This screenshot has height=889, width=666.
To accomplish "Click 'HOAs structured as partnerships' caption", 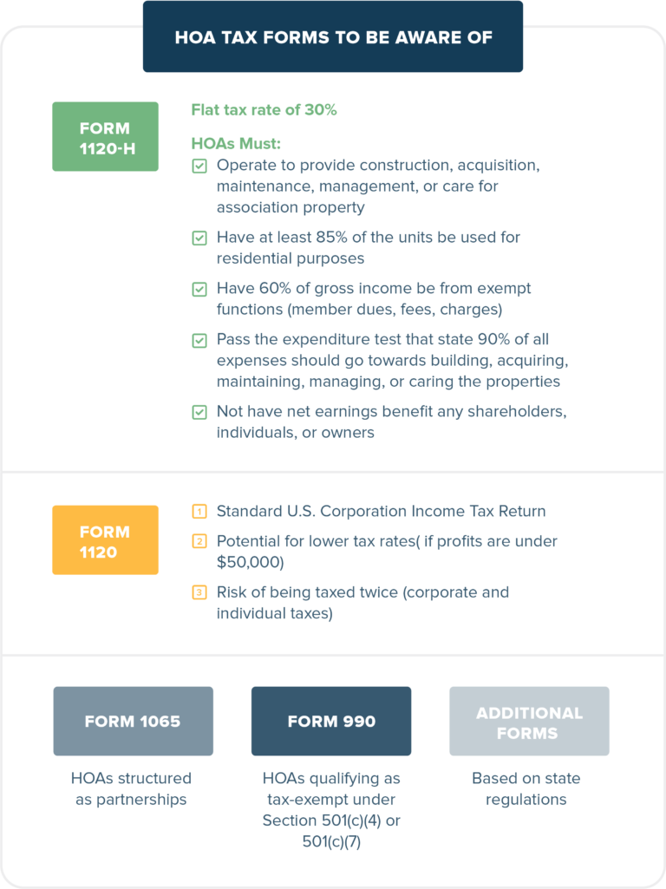I will pos(131,788).
